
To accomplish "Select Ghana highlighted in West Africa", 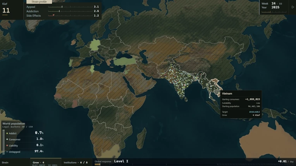I will point(75,103).
